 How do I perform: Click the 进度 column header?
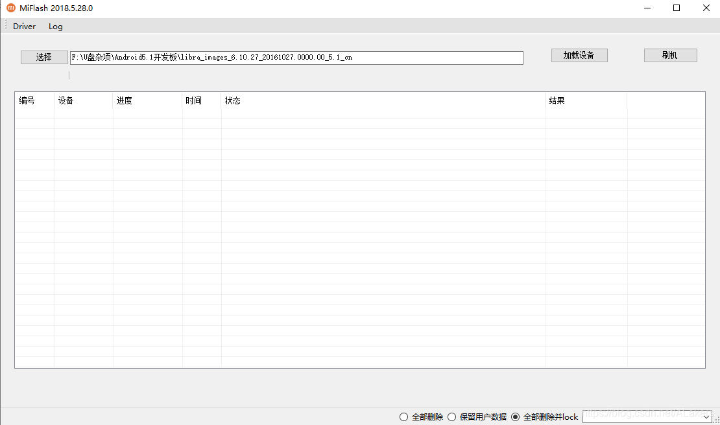[147, 100]
